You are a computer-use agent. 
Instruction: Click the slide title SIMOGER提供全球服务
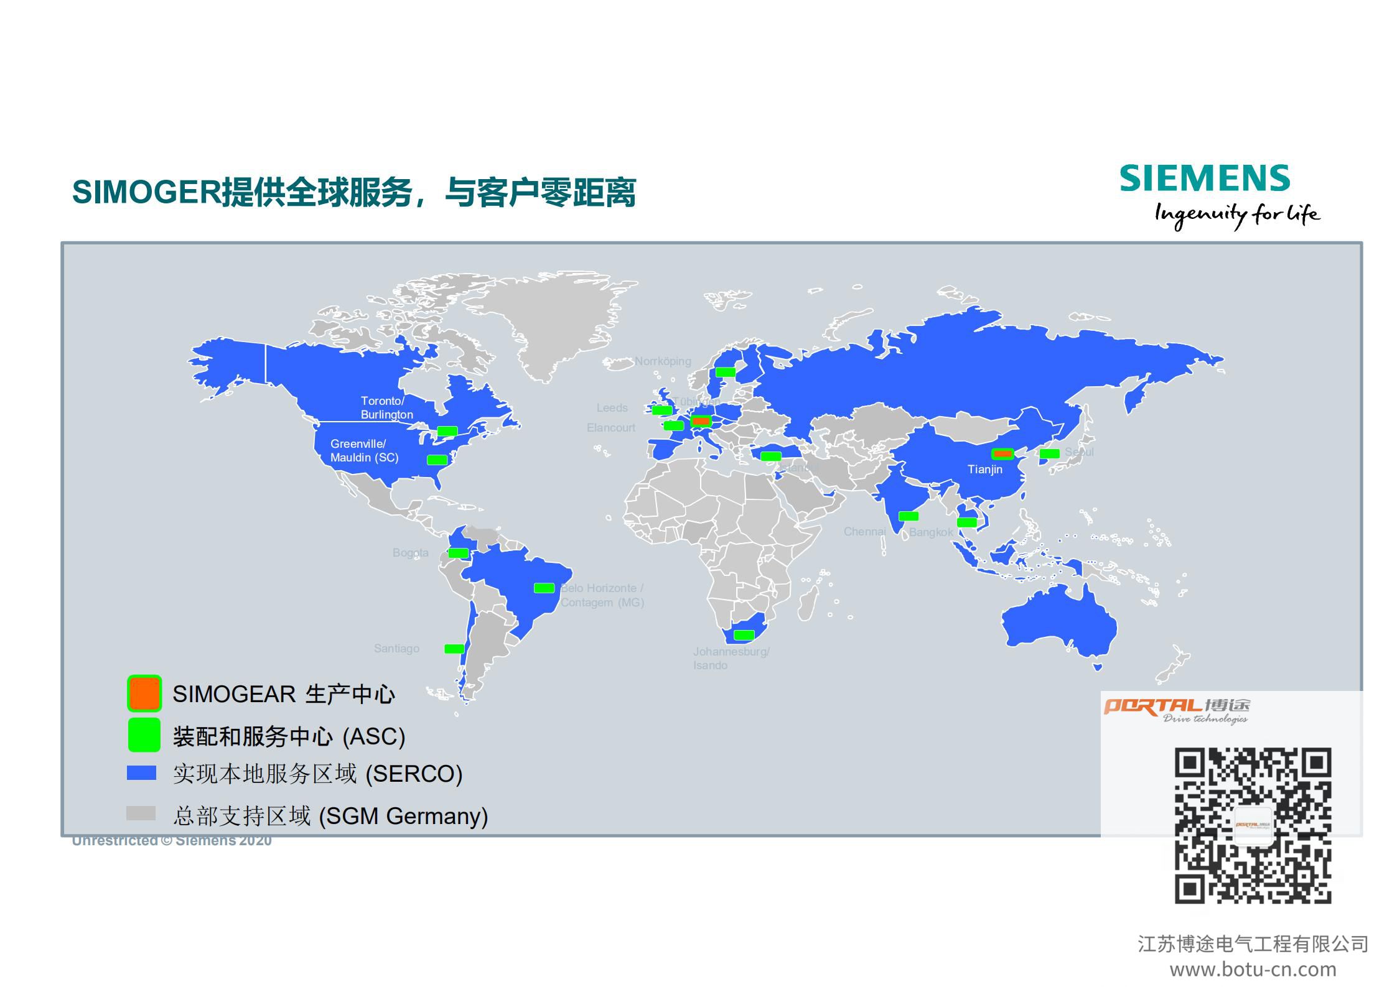point(353,192)
